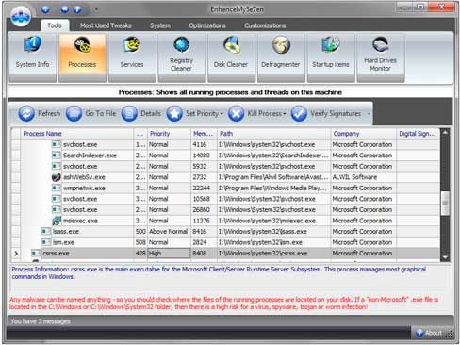This screenshot has width=460, height=345.
Task: Select the Processes tool
Action: click(82, 57)
